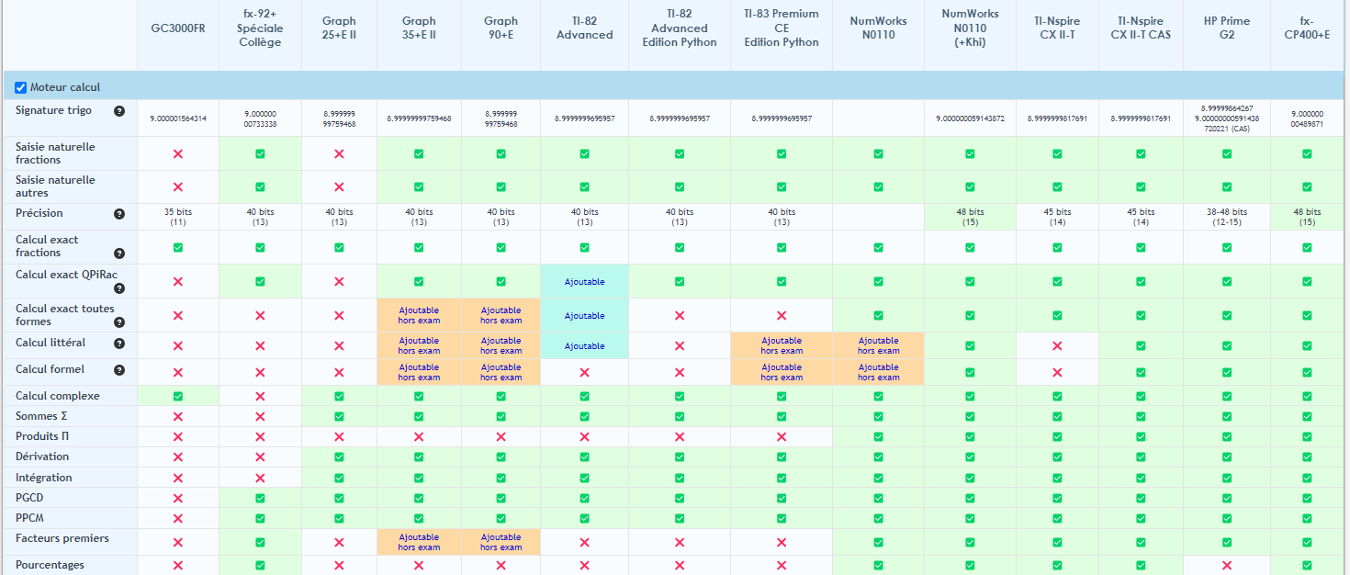
Task: Show help for Calcul exact QPiRac
Action: pyautogui.click(x=119, y=288)
